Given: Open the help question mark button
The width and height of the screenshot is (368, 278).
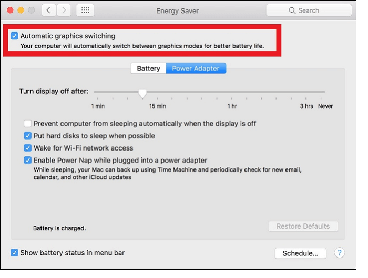Looking at the screenshot, I should click(x=340, y=253).
